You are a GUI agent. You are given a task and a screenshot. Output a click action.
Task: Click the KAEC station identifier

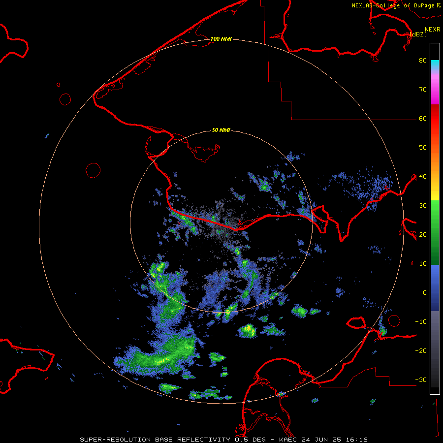288,440
